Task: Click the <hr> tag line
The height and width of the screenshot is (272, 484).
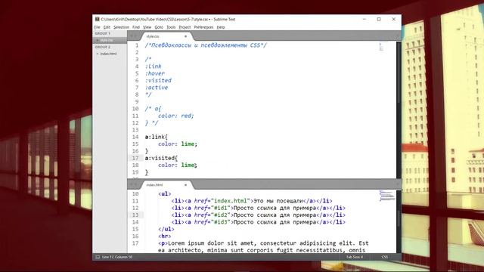Action: click(x=165, y=236)
